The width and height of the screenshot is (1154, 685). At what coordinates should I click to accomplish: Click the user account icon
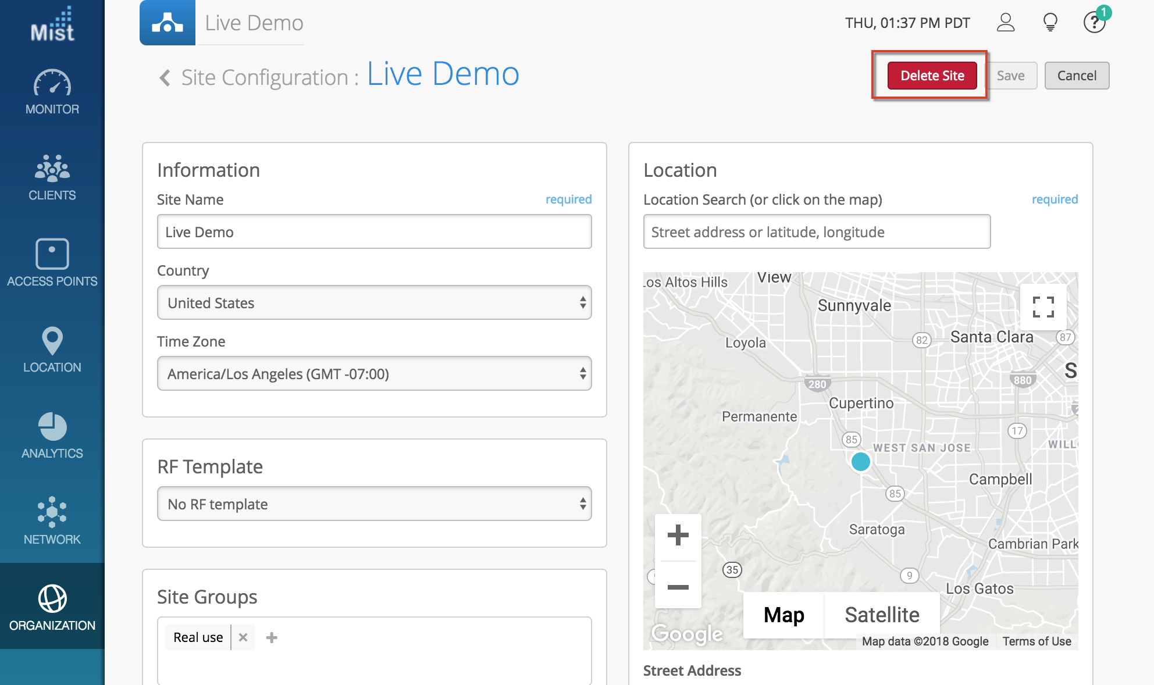pyautogui.click(x=1005, y=23)
